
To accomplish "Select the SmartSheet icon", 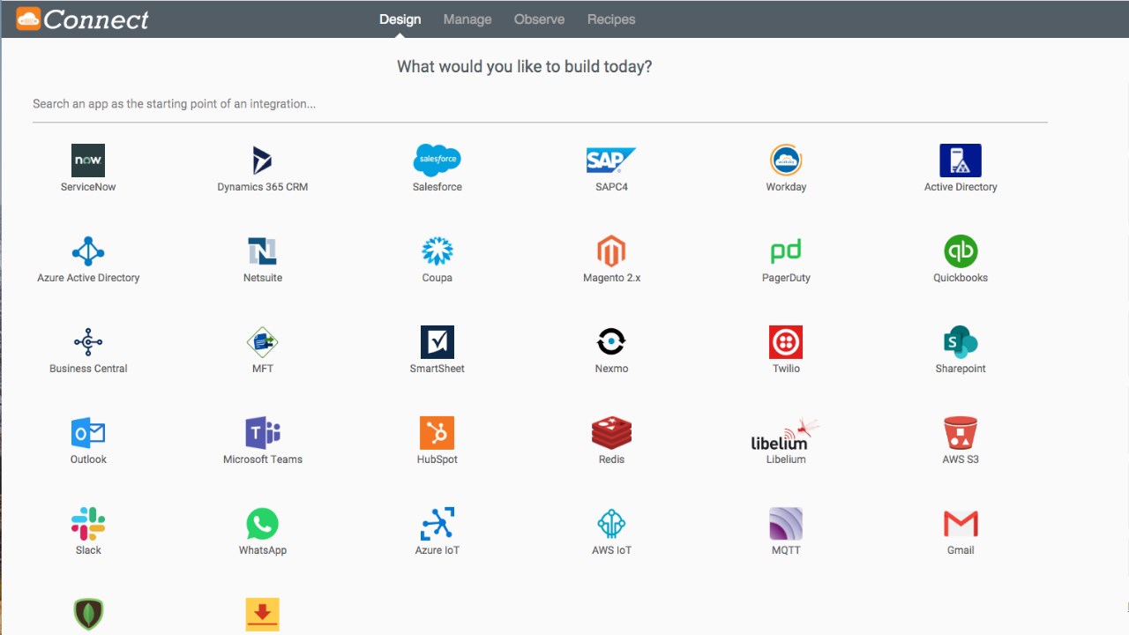I will point(437,342).
